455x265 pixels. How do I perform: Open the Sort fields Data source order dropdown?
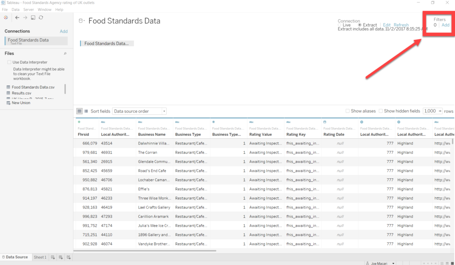139,111
